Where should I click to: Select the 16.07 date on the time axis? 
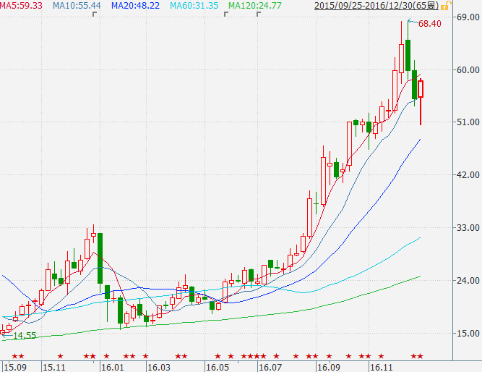point(270,367)
